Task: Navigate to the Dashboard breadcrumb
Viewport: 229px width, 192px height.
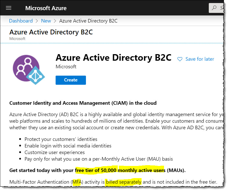Action: tap(21, 21)
